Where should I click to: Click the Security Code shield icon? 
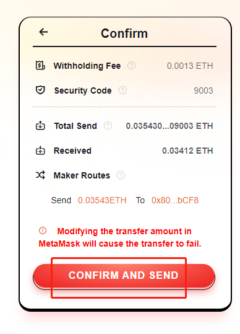(40, 90)
